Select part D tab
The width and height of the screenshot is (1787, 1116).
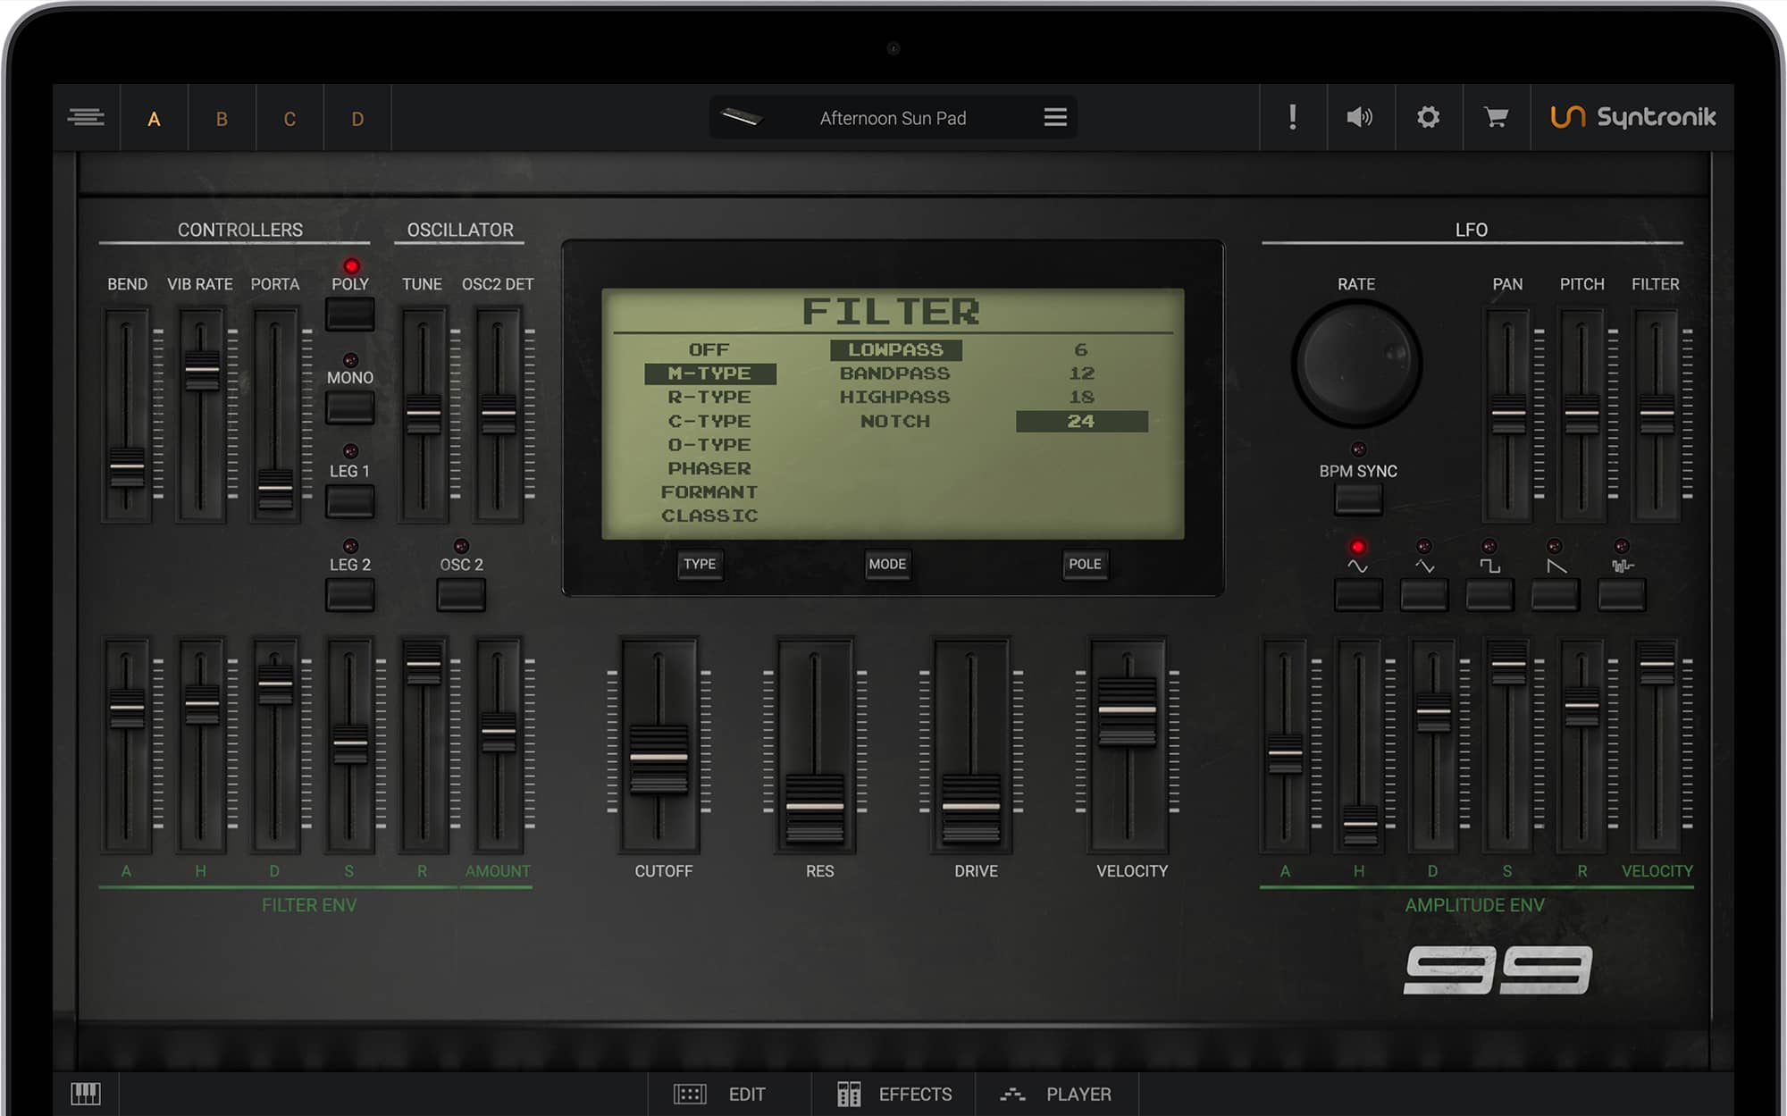coord(357,119)
